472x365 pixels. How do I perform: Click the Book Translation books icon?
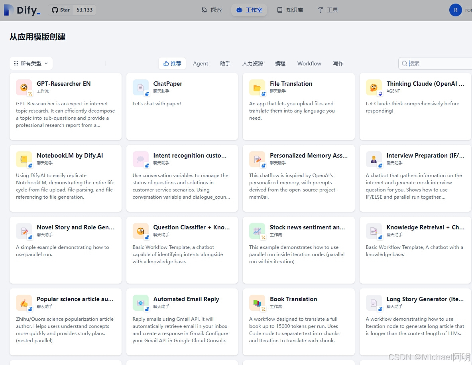point(257,303)
